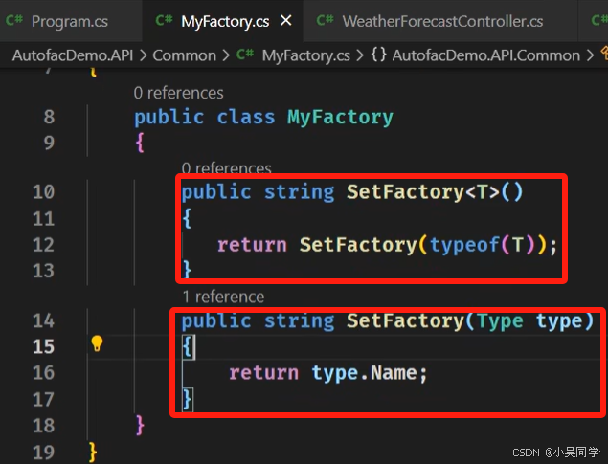Click the pink opening brace on line 9
The width and height of the screenshot is (608, 464).
click(140, 143)
